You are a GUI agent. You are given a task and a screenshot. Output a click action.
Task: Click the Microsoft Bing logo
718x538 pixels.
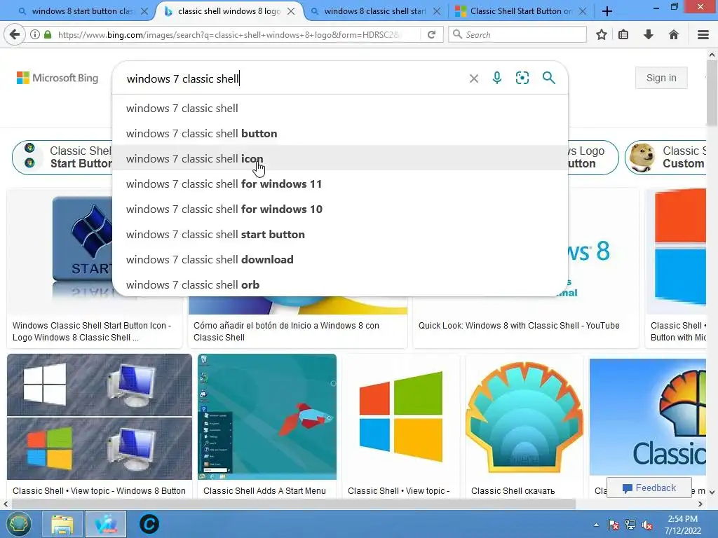tap(57, 78)
